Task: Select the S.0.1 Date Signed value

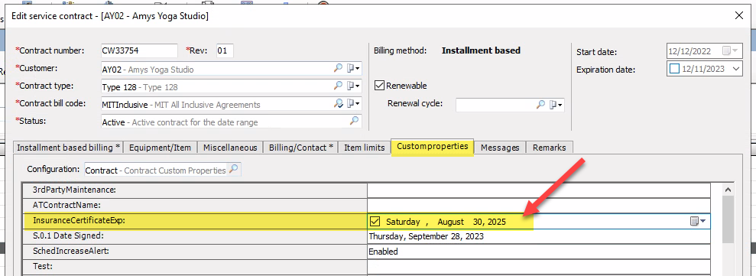Action: (539, 236)
